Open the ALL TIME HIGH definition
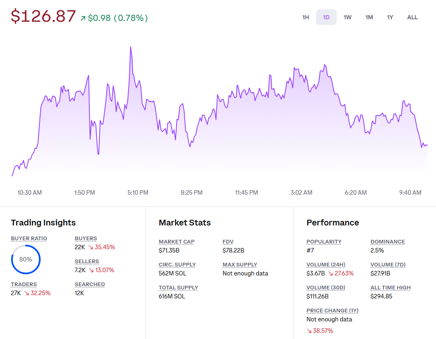Image resolution: width=436 pixels, height=339 pixels. tap(390, 287)
